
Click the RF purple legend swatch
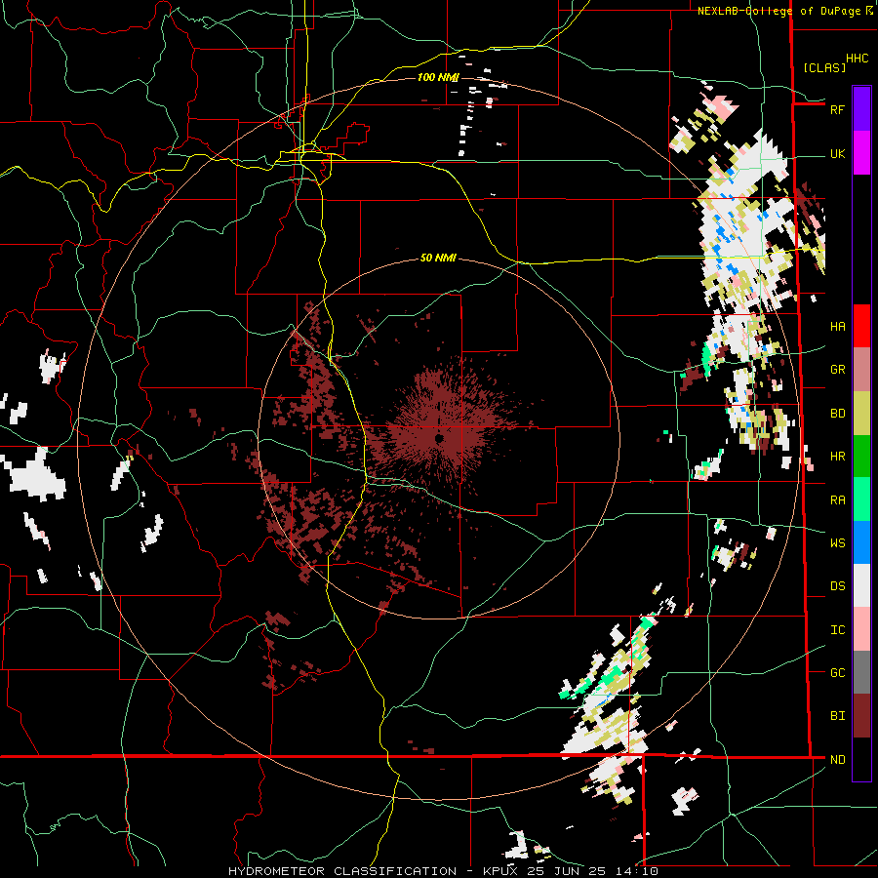pyautogui.click(x=861, y=109)
